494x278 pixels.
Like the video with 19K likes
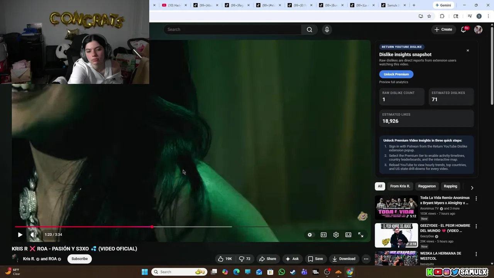pos(225,259)
